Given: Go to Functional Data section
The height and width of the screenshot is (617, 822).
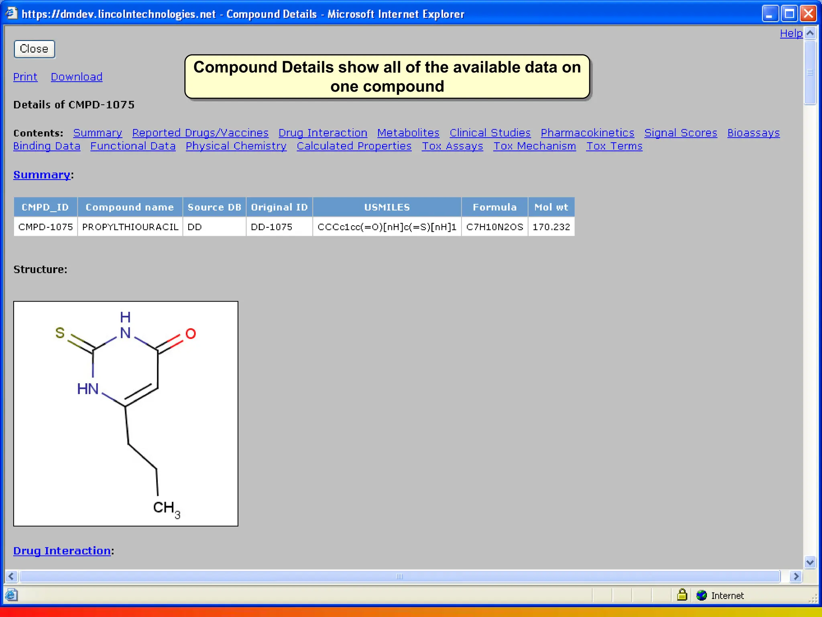Looking at the screenshot, I should (x=133, y=146).
